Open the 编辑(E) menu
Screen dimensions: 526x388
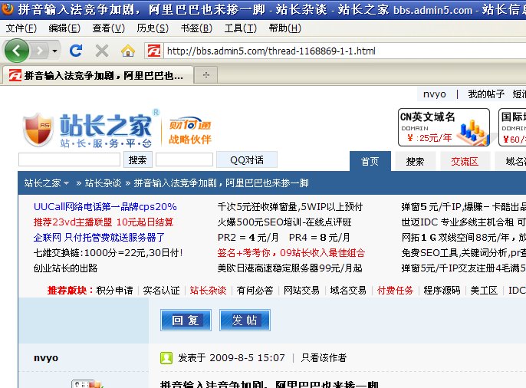64,28
